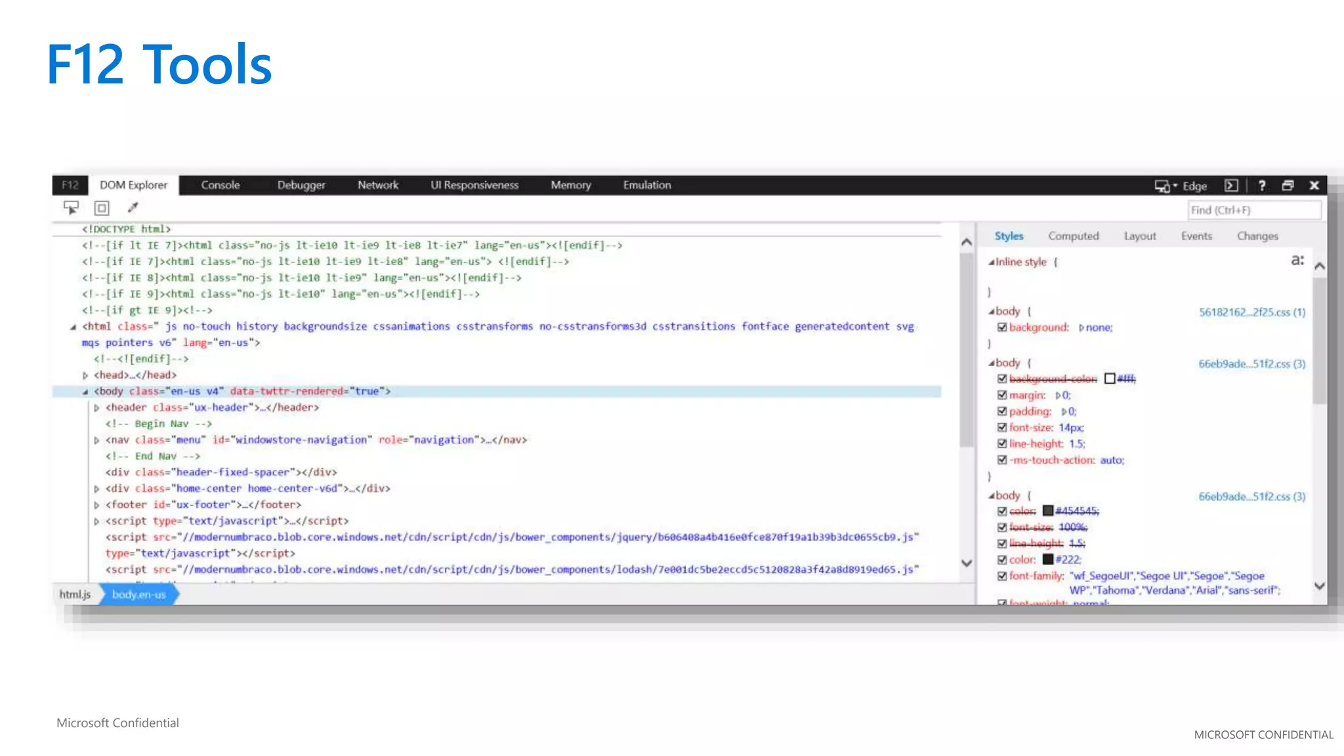Click the Select element tool icon
The height and width of the screenshot is (756, 1344).
click(x=71, y=208)
